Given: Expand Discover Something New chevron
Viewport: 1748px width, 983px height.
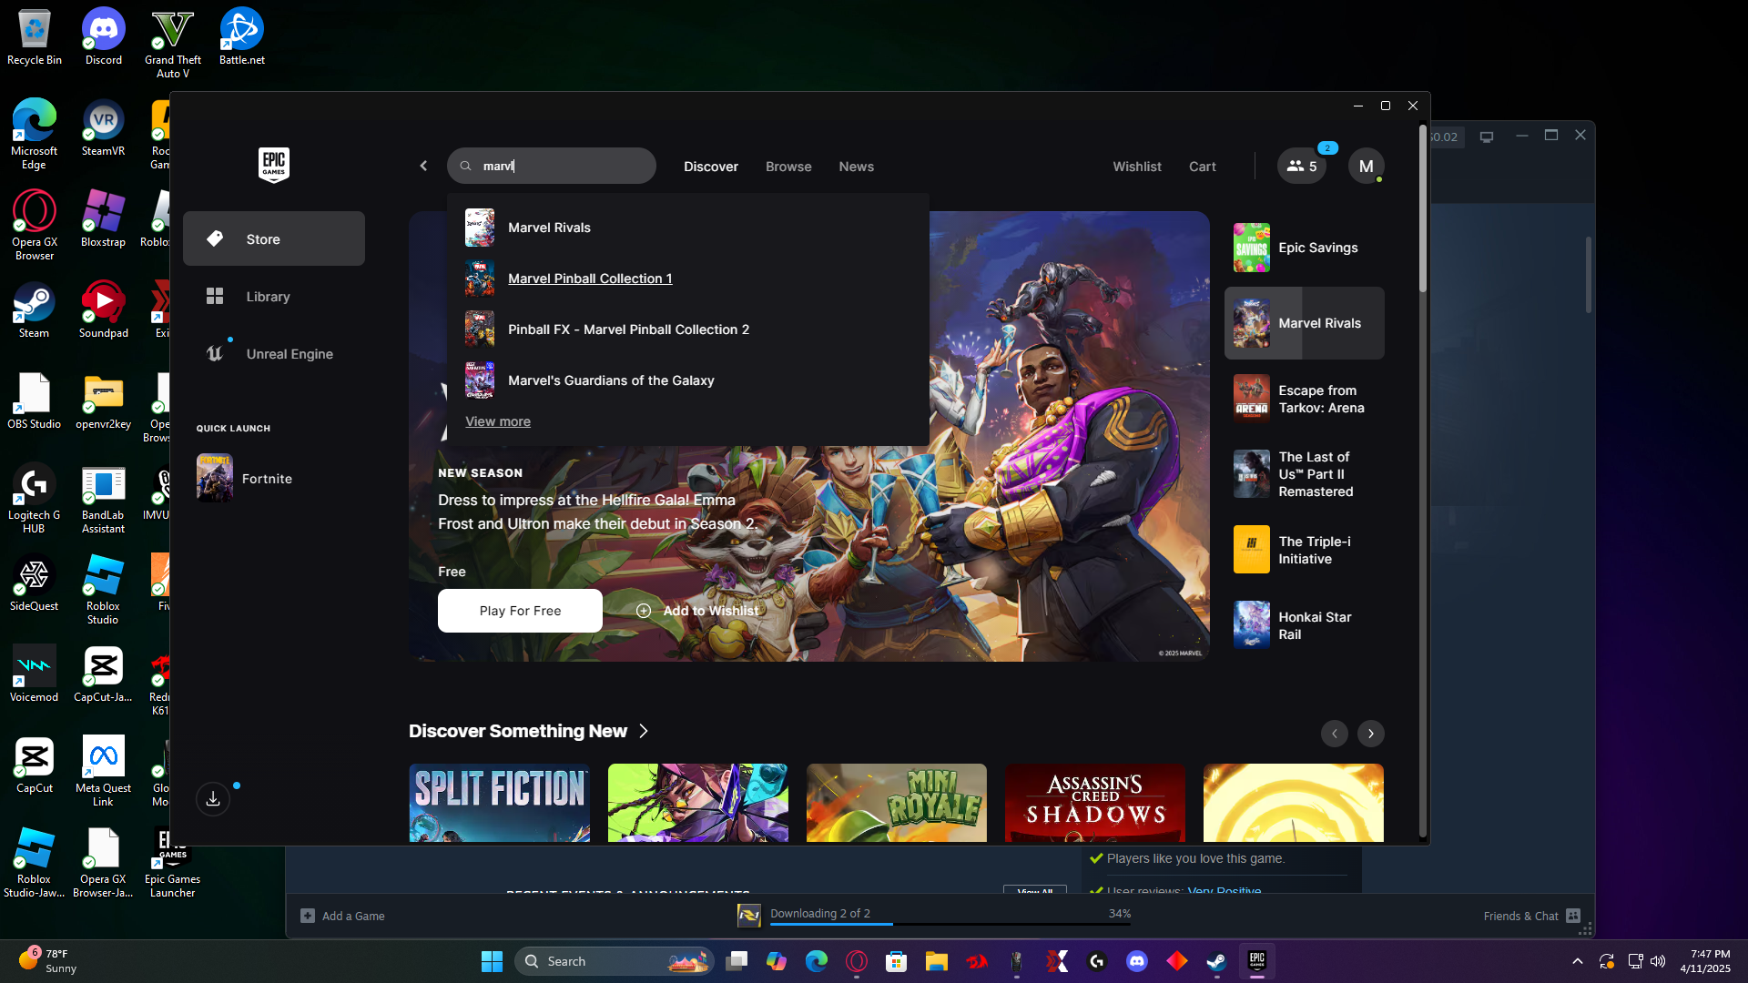Looking at the screenshot, I should [x=644, y=731].
